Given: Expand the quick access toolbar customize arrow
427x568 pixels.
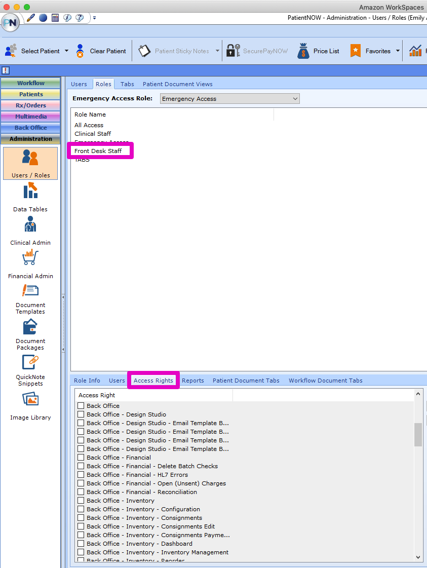Looking at the screenshot, I should [x=94, y=17].
